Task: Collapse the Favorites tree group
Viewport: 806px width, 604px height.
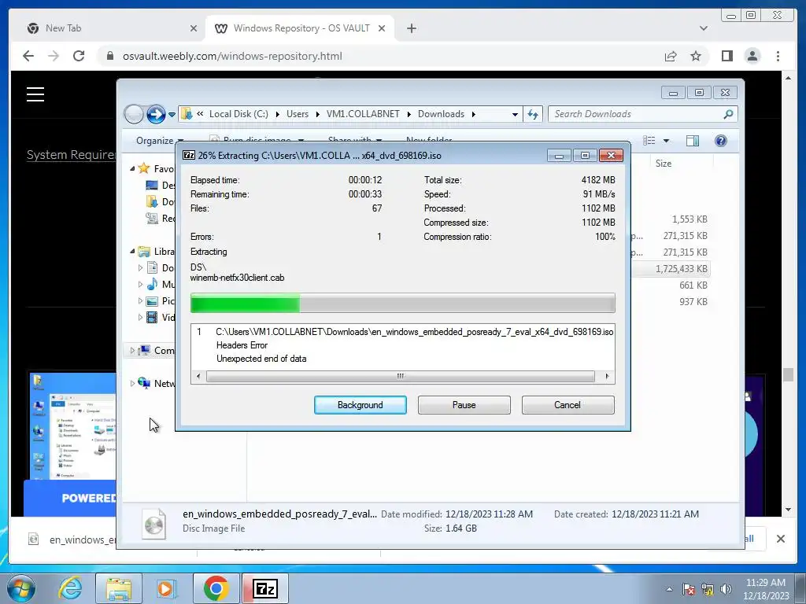Action: (x=132, y=168)
